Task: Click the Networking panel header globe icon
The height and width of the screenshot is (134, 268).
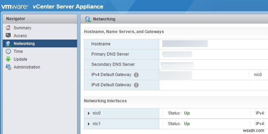Action: click(x=88, y=19)
